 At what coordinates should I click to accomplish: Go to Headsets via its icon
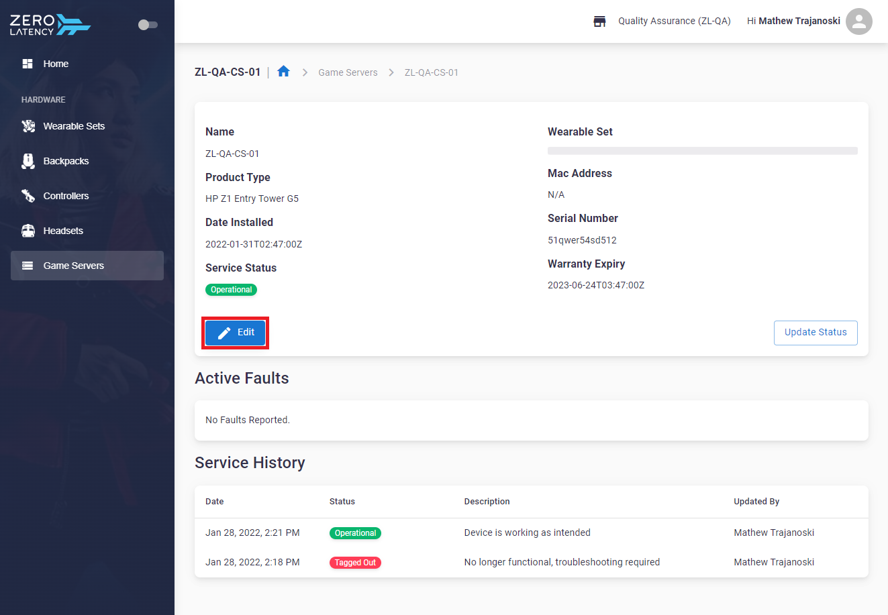pyautogui.click(x=28, y=231)
